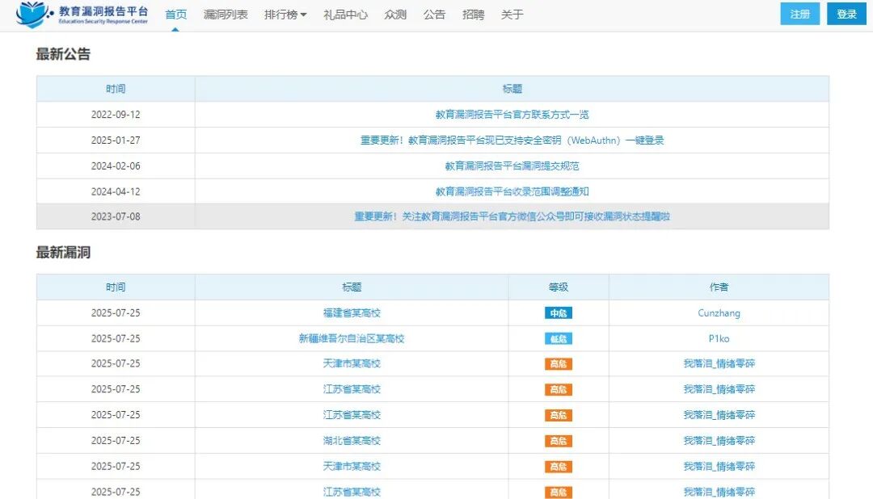Screen dimensions: 873x499
Task: Open the 礼品中心 page
Action: pos(345,14)
